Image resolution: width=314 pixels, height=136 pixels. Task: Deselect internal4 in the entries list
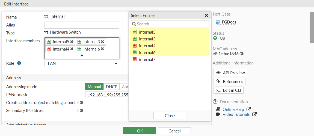click(x=147, y=46)
